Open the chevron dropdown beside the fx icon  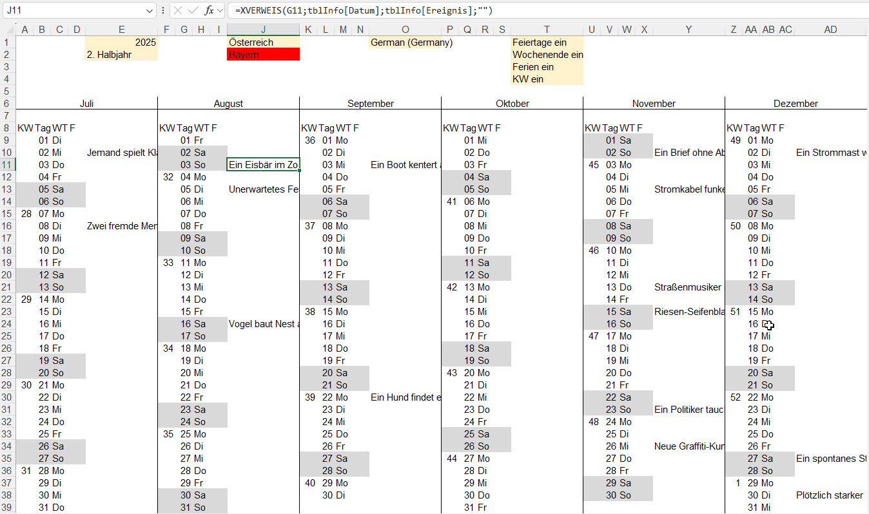(x=220, y=10)
